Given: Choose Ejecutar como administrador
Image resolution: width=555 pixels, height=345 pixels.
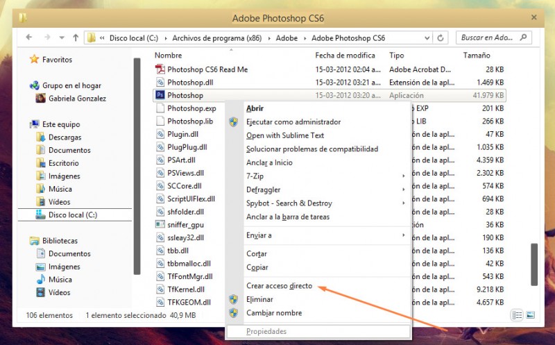Looking at the screenshot, I should tap(293, 122).
